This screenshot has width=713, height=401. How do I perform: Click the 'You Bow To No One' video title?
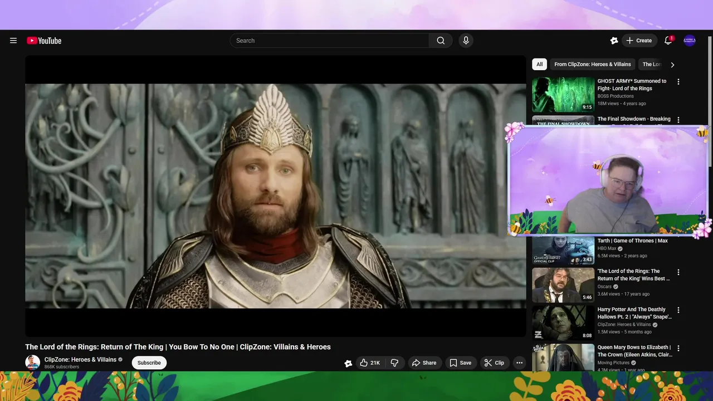point(178,347)
